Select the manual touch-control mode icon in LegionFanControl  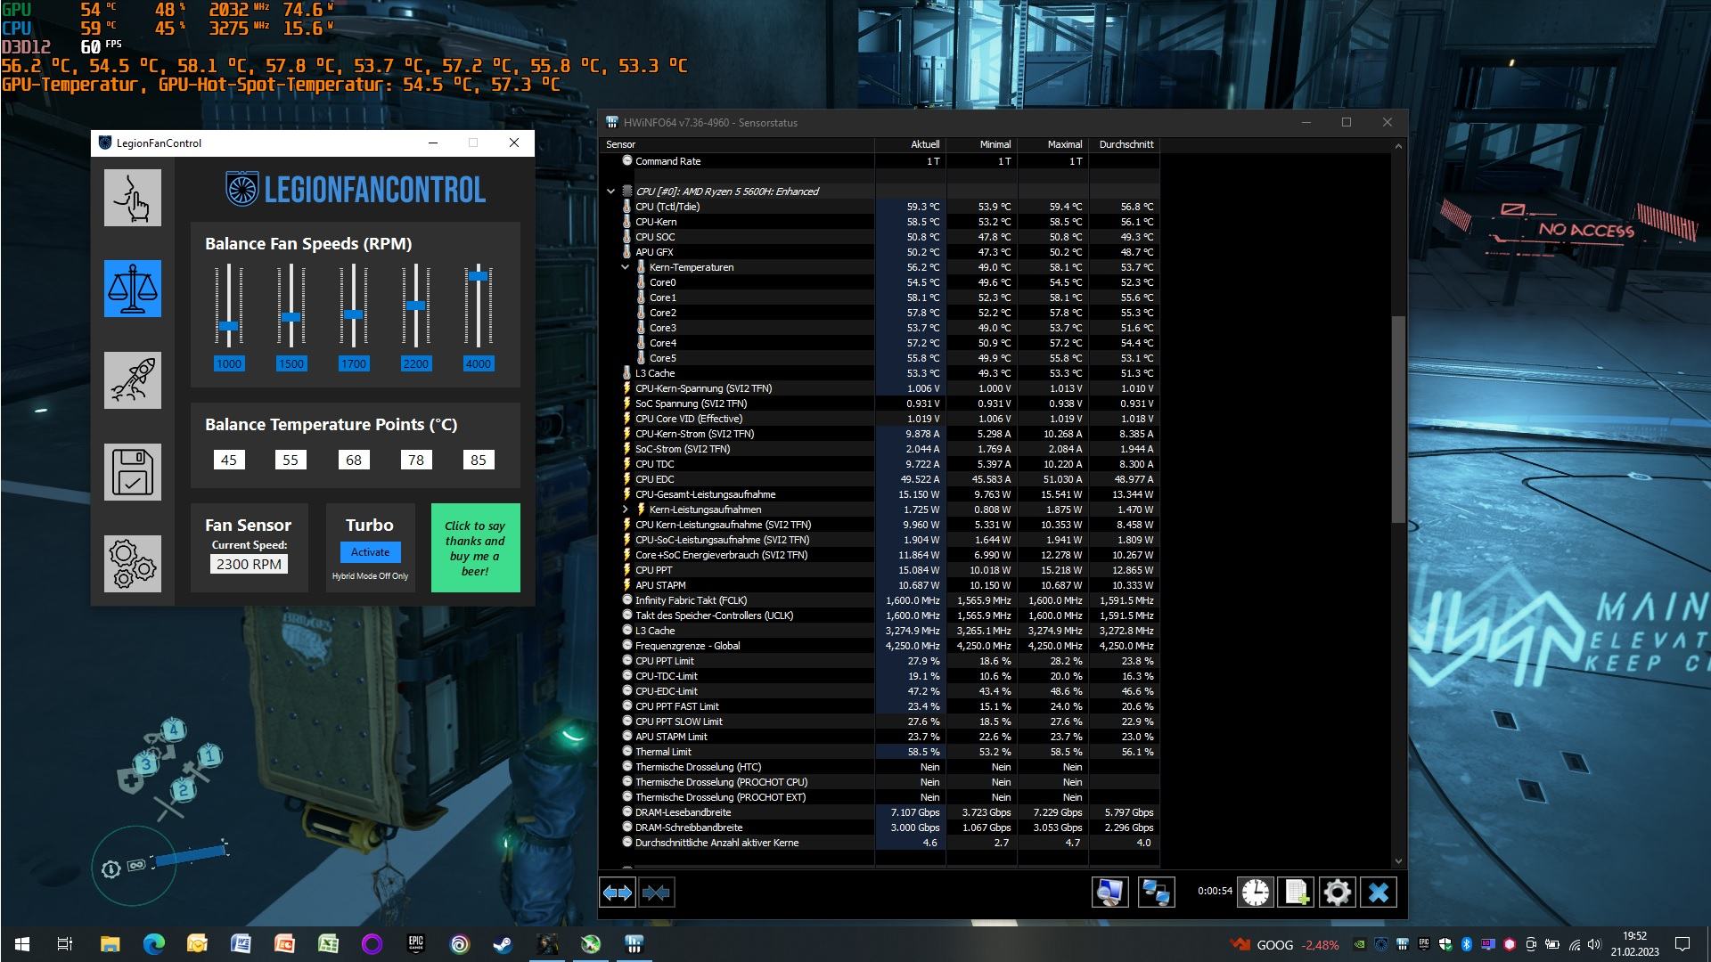[x=133, y=198]
